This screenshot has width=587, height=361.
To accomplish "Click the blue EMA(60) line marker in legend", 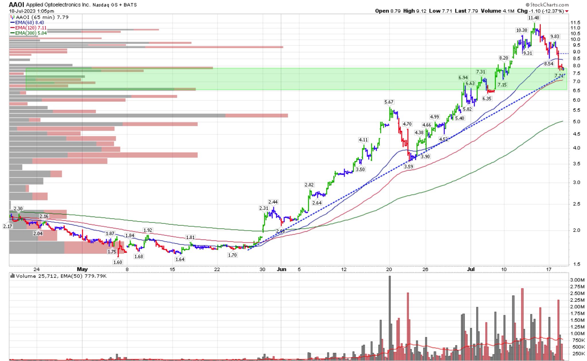I will tap(13, 22).
